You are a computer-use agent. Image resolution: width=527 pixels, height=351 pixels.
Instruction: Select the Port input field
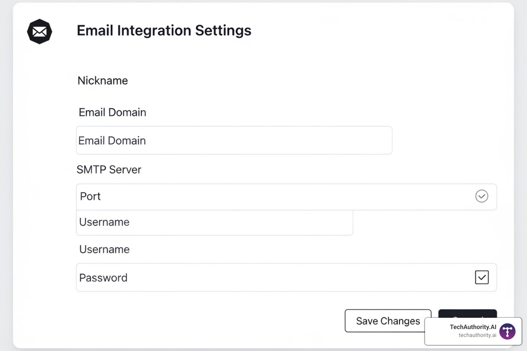pyautogui.click(x=240, y=196)
